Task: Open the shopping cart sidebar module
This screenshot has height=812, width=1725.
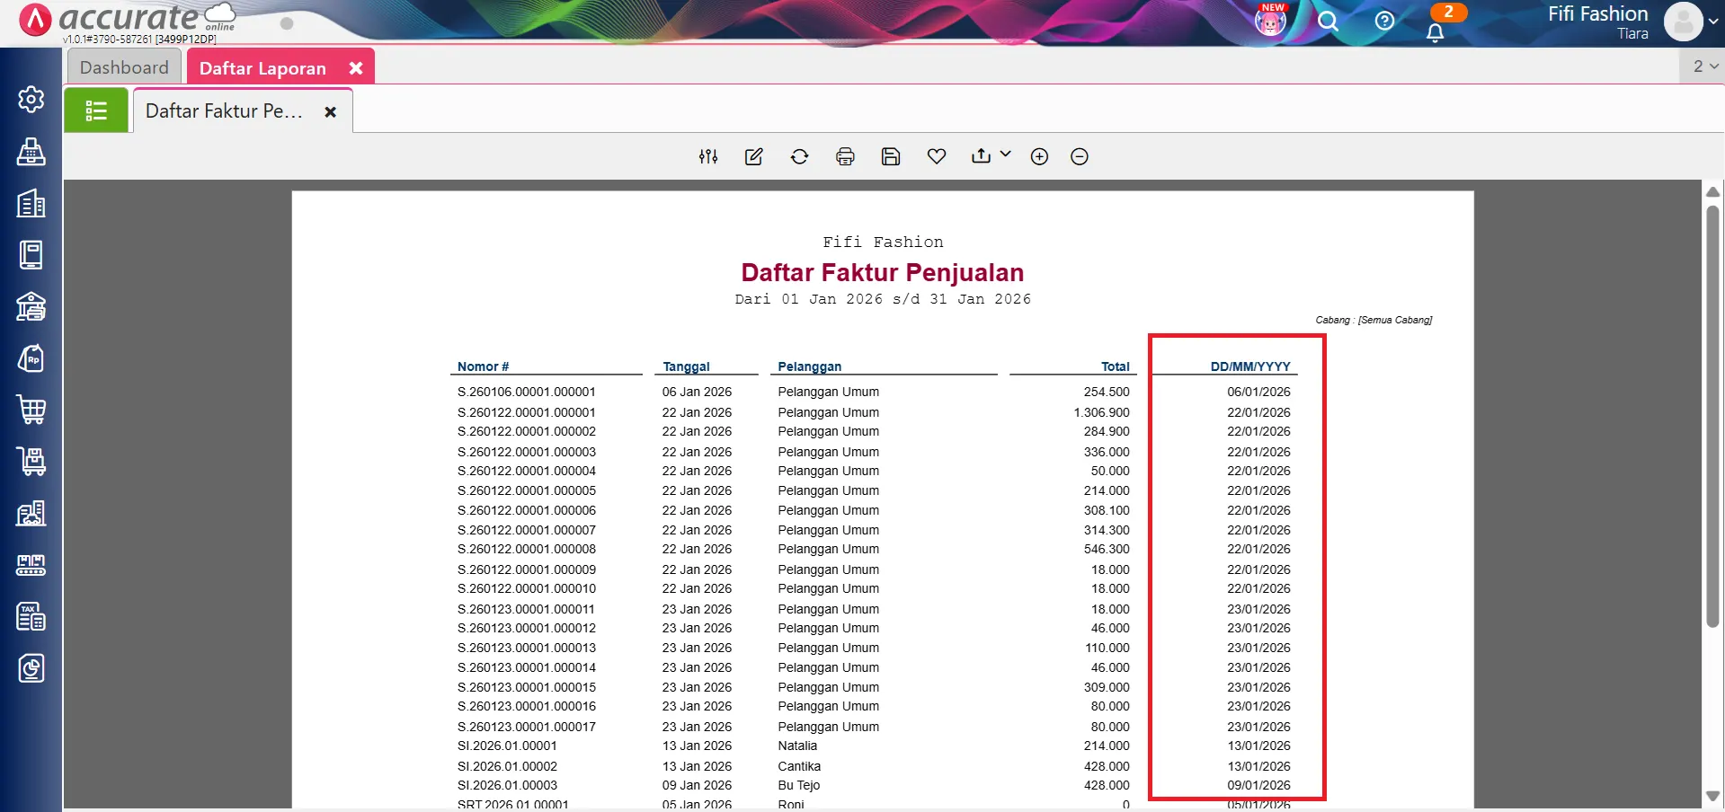Action: click(31, 410)
